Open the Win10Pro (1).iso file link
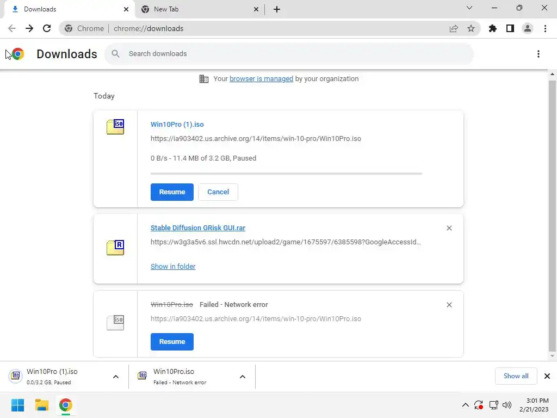Viewport: 557px width, 418px height. [x=177, y=125]
